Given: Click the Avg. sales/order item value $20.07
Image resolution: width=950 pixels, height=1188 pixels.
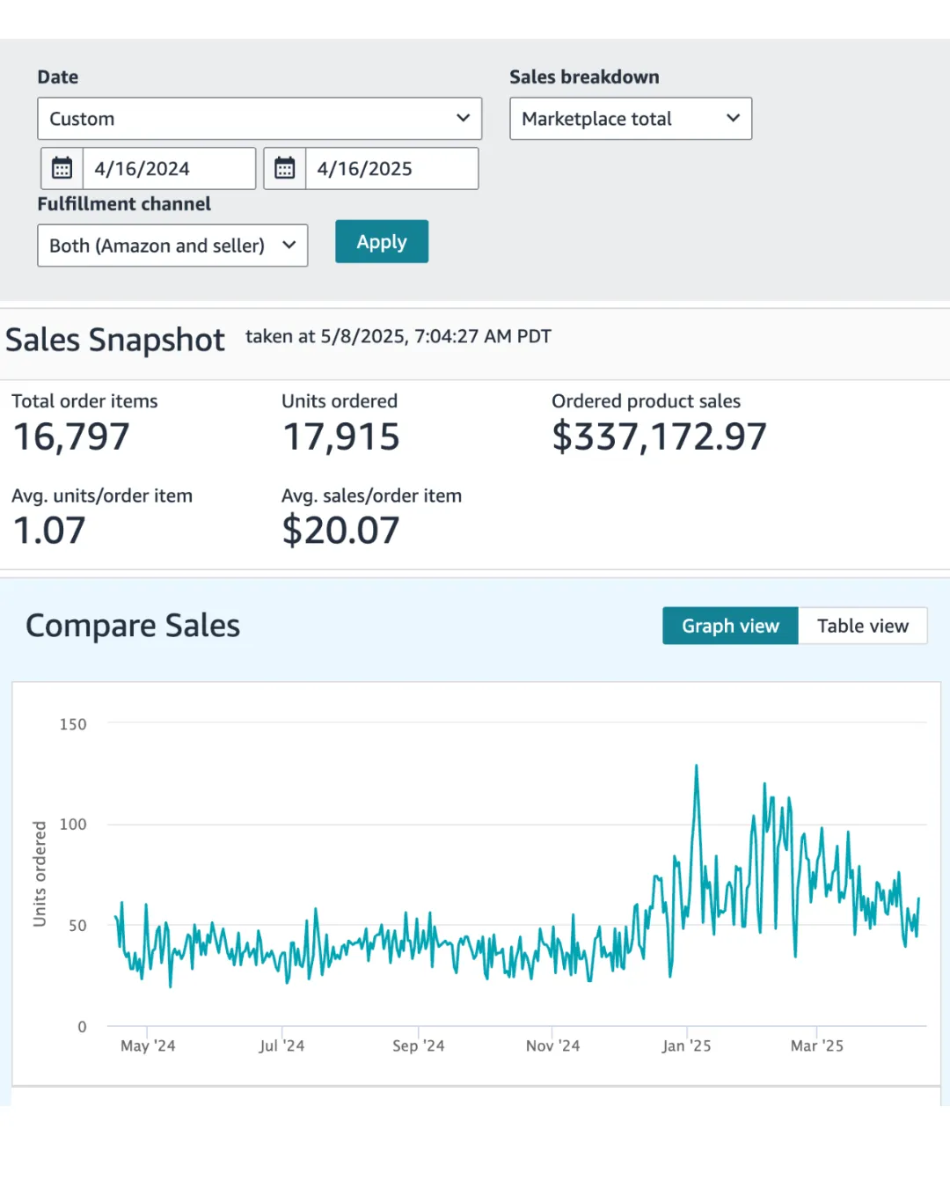Looking at the screenshot, I should [x=340, y=530].
